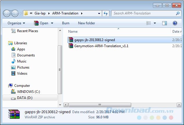Viewport: 184px width, 125px height.
Task: Click the Forward navigation arrow
Action: pyautogui.click(x=15, y=13)
